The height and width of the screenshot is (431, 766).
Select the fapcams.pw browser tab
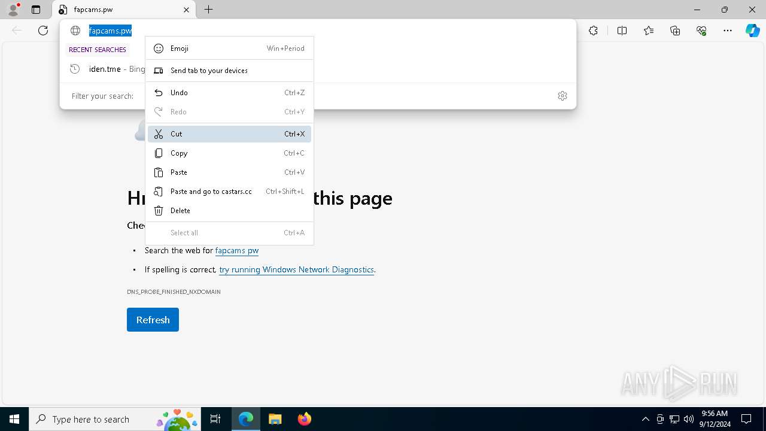(124, 10)
